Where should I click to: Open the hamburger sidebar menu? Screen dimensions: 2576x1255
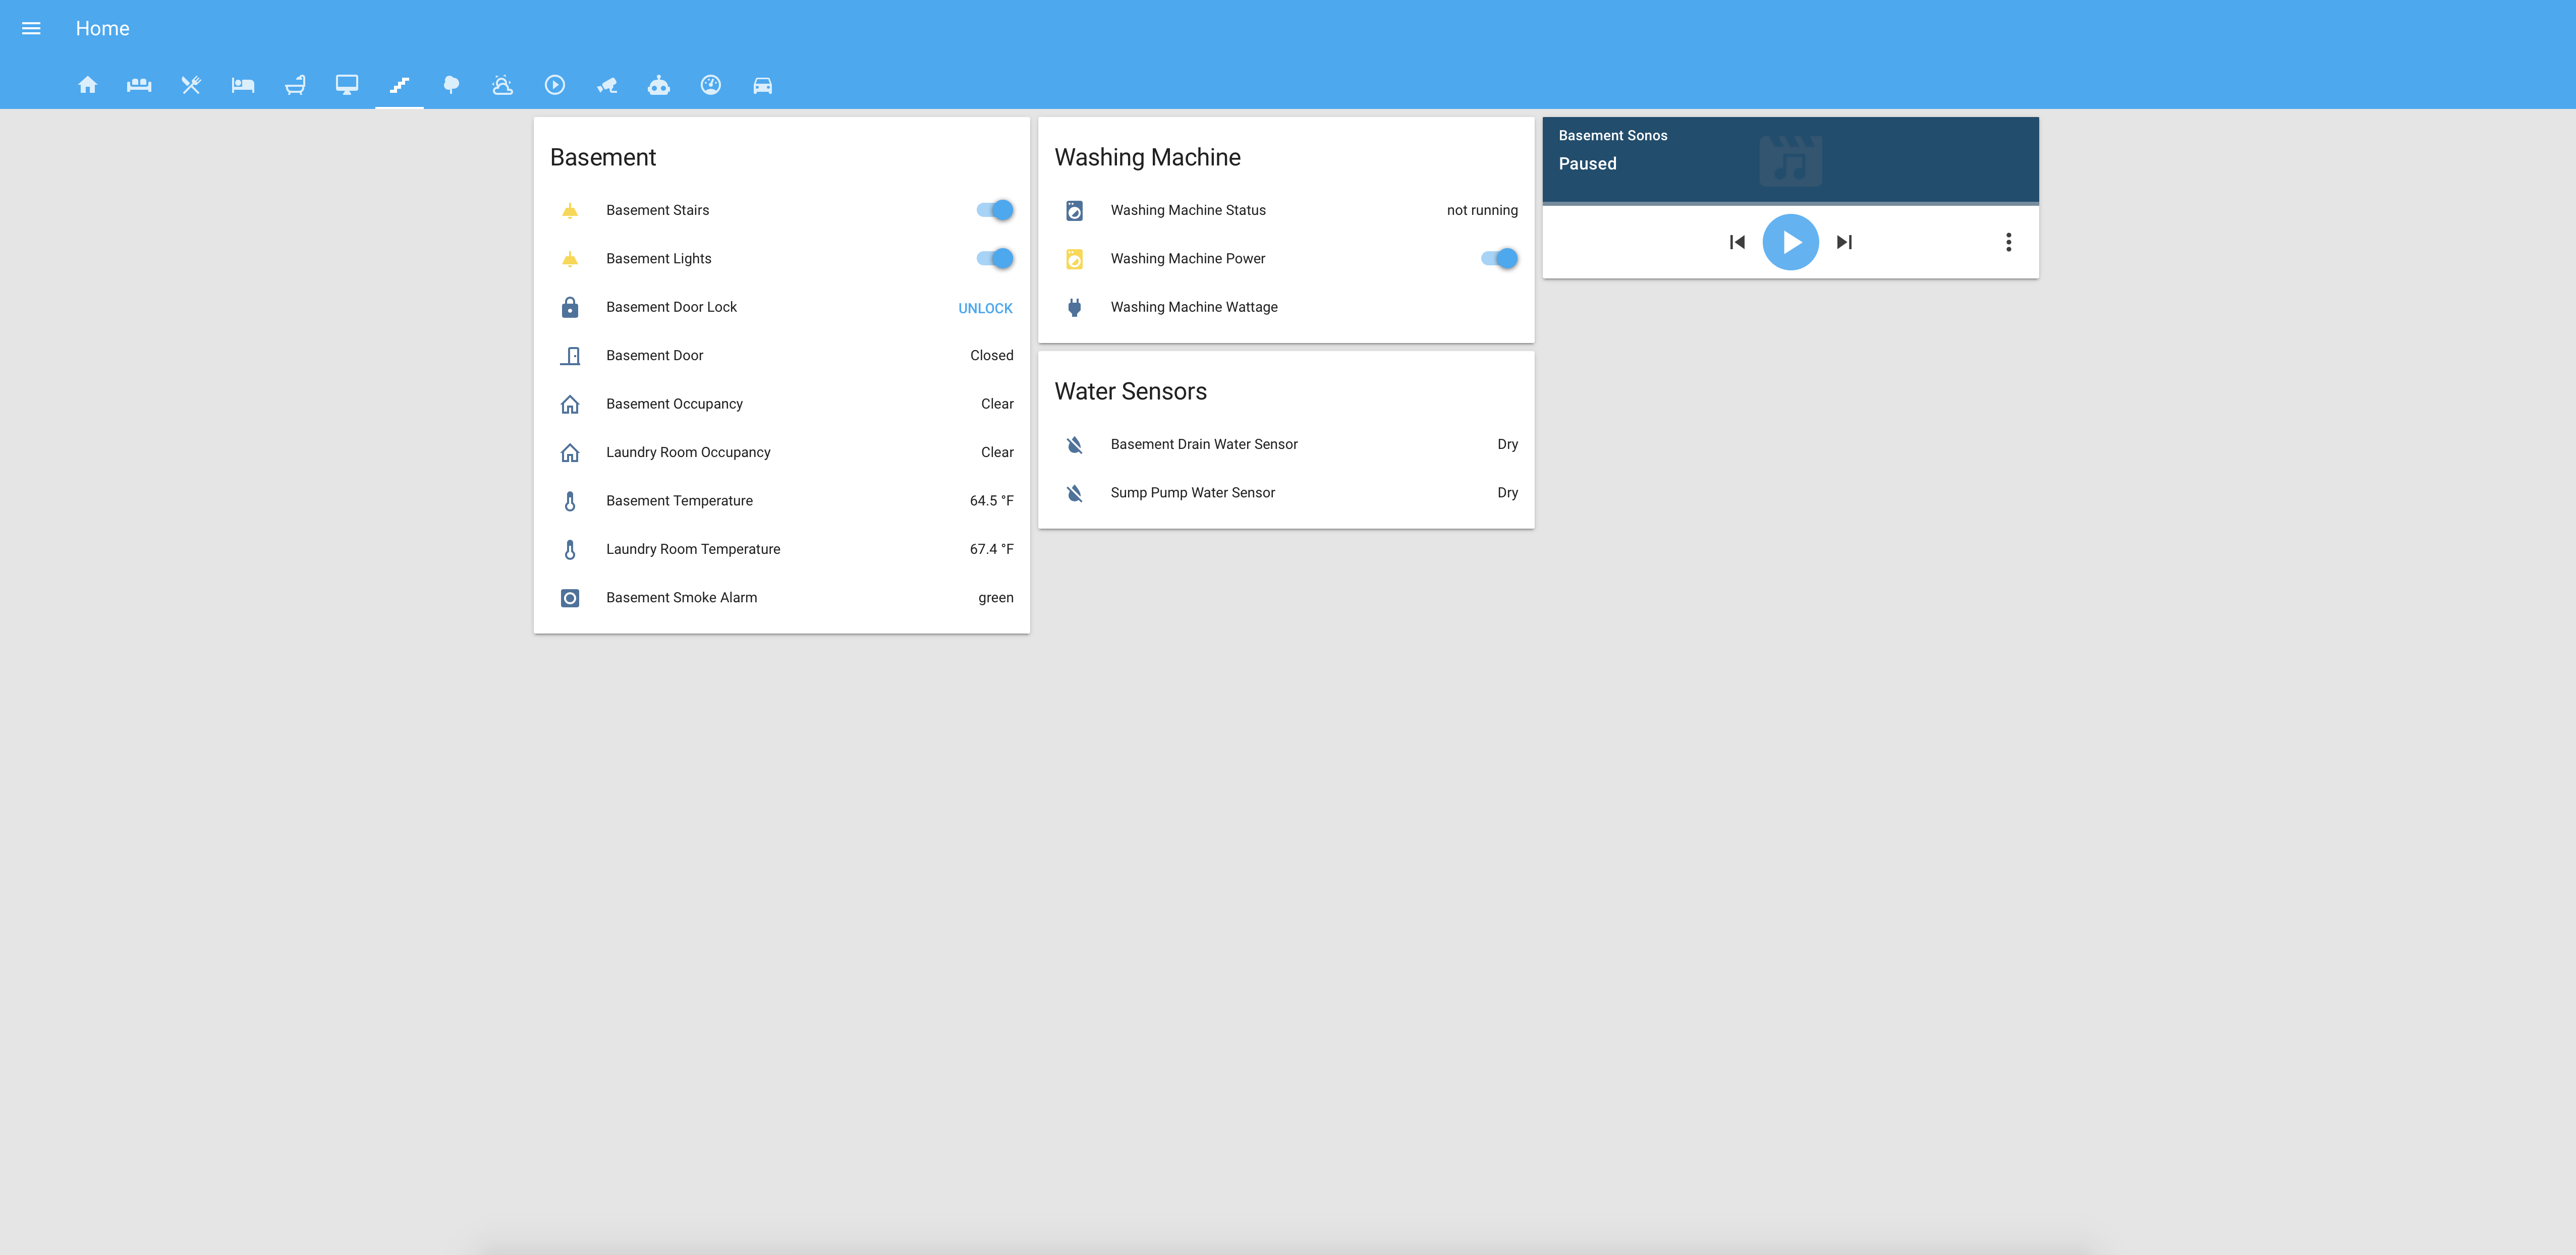click(31, 28)
